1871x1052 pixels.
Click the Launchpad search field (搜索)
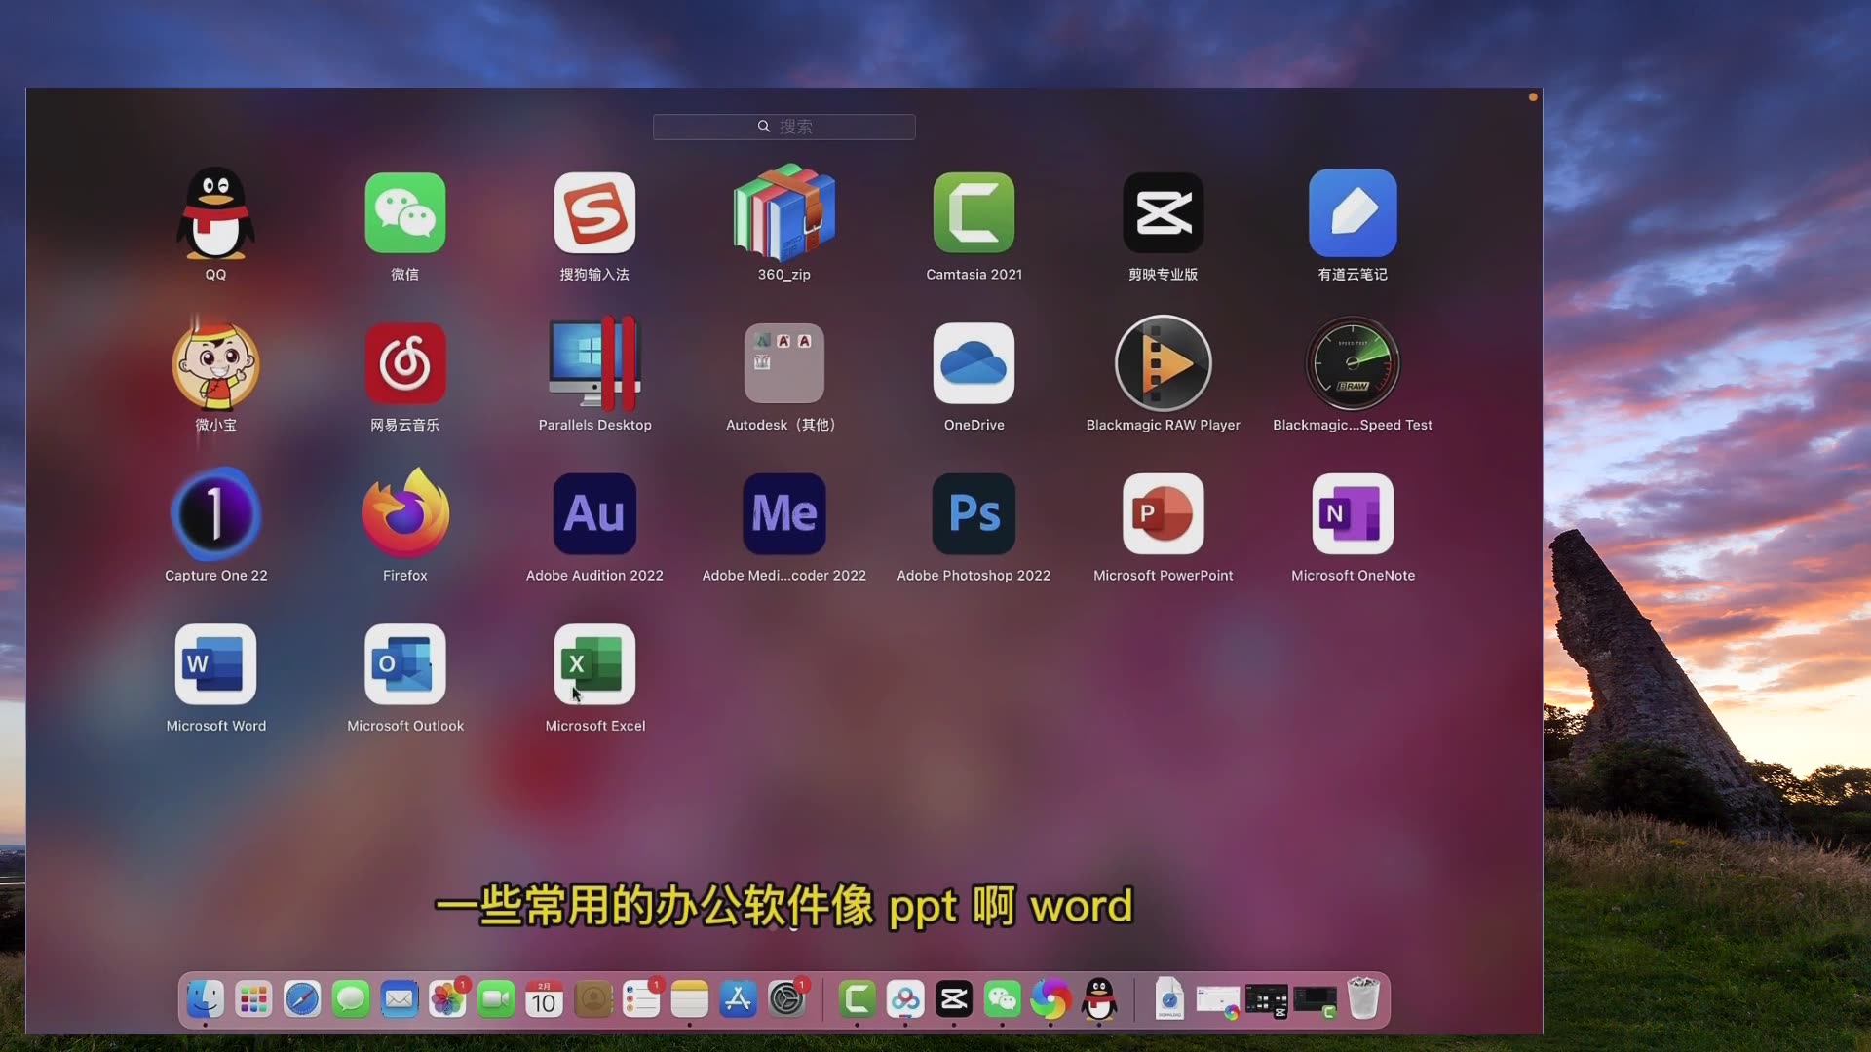click(x=784, y=127)
